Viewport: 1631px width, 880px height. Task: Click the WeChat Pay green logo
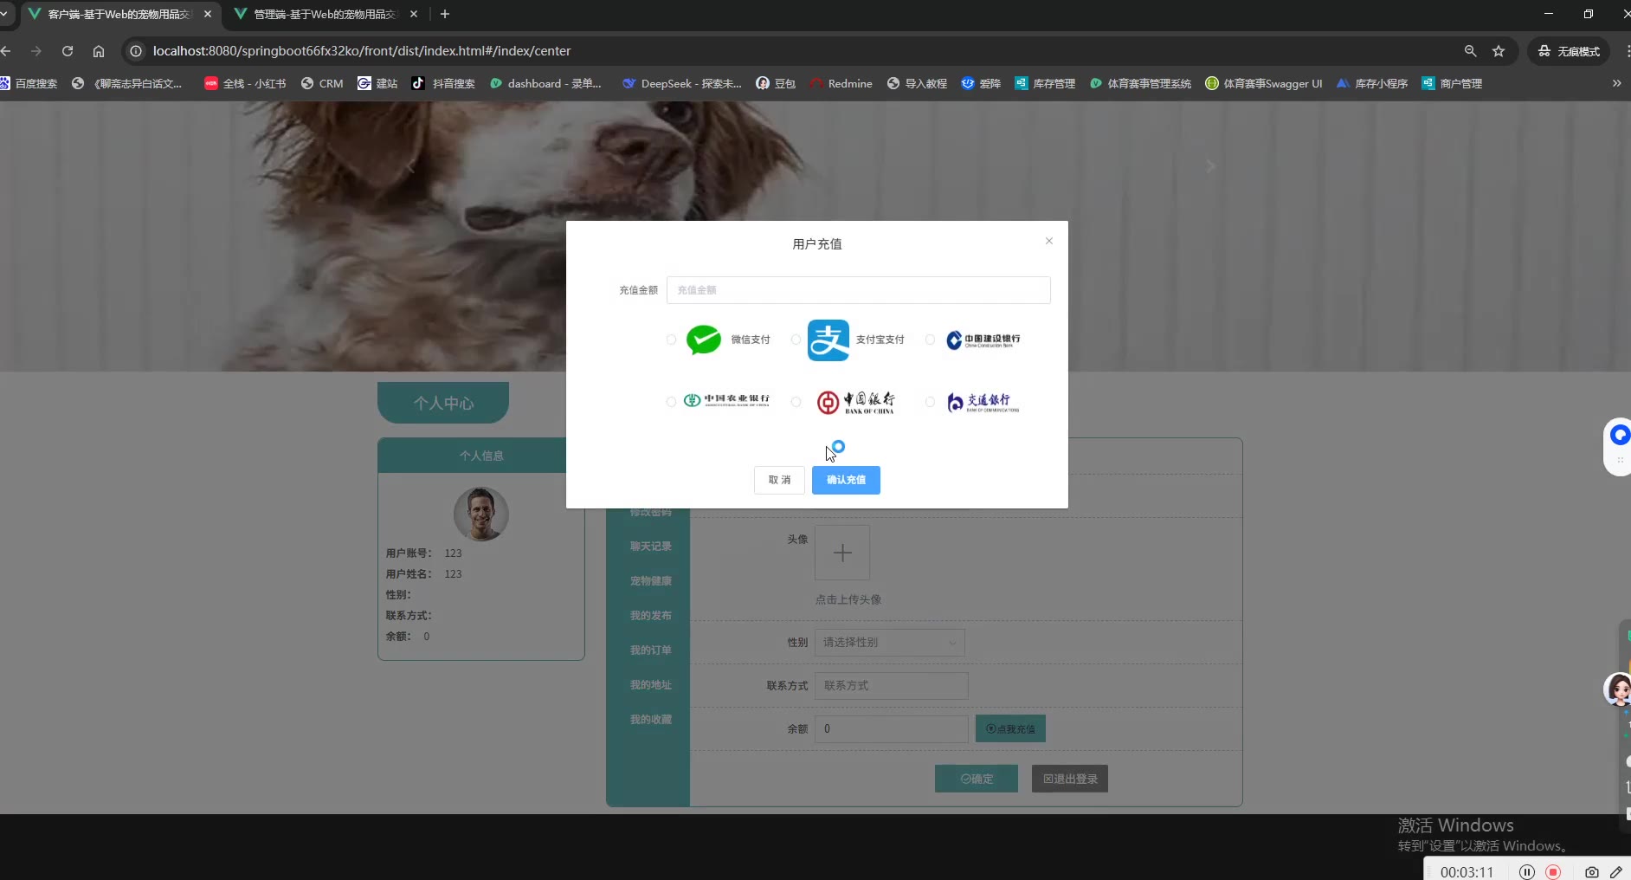[x=704, y=340]
